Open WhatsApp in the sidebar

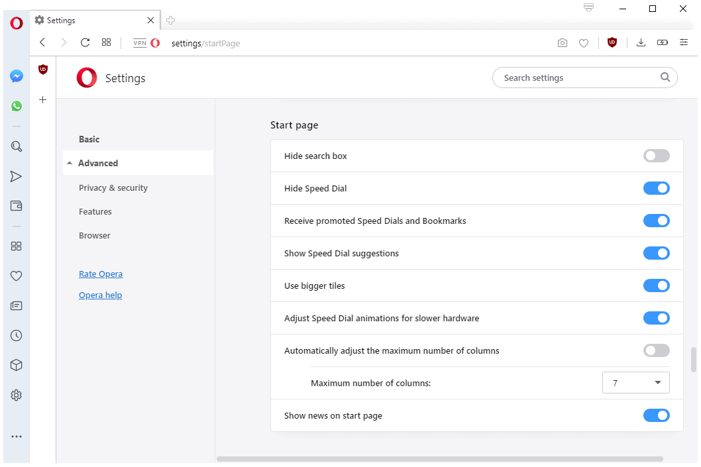[x=16, y=105]
